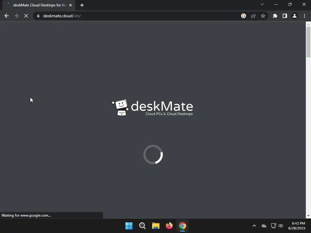Launch Firefox from the taskbar

click(x=169, y=226)
